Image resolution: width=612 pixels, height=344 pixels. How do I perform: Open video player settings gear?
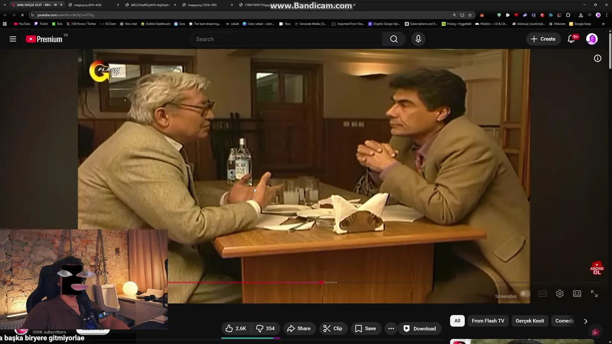tap(560, 294)
